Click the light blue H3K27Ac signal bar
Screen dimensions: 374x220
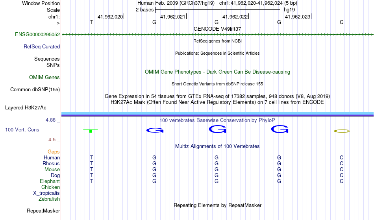coord(217,113)
